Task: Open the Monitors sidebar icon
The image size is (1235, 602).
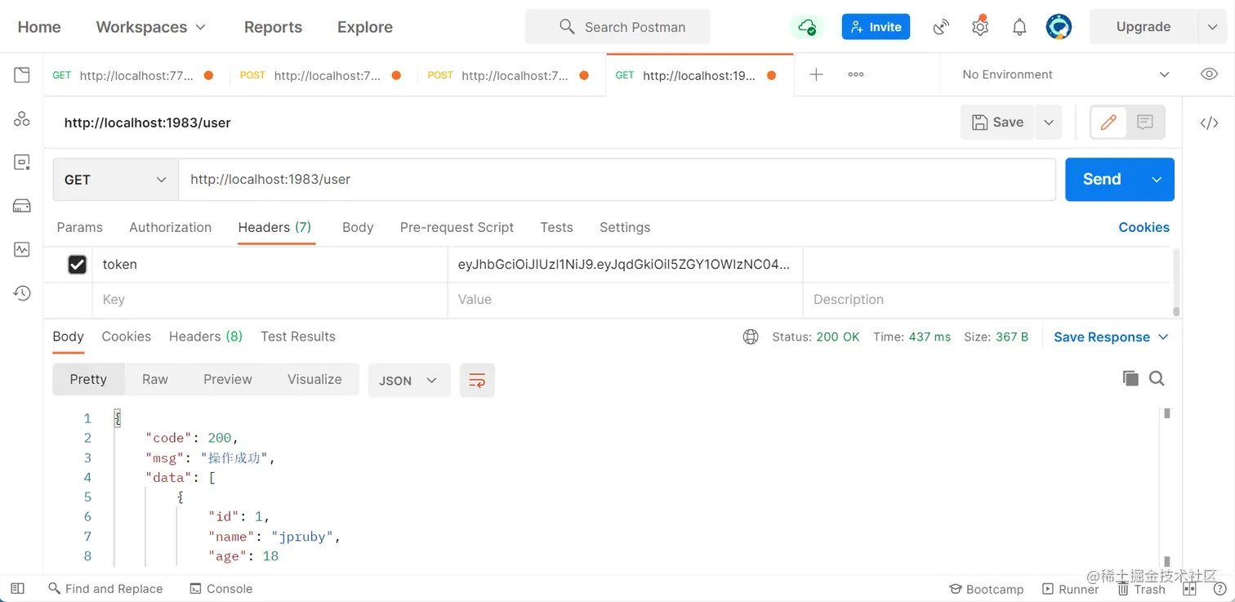Action: (22, 249)
